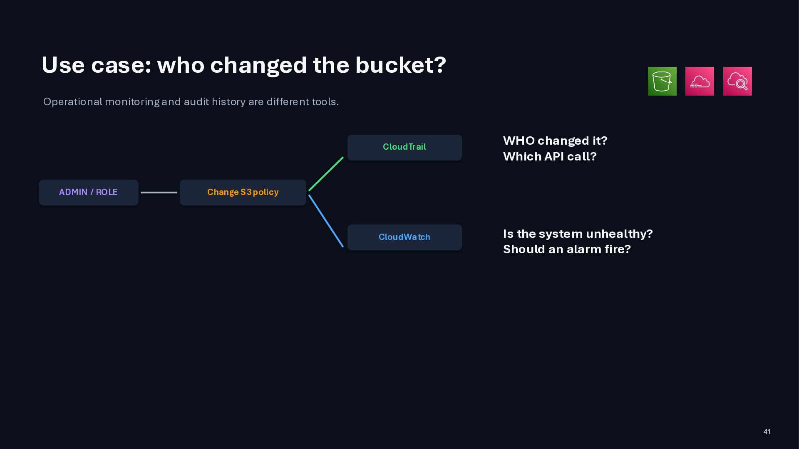Click the subtitle about operational monitoring

point(191,102)
